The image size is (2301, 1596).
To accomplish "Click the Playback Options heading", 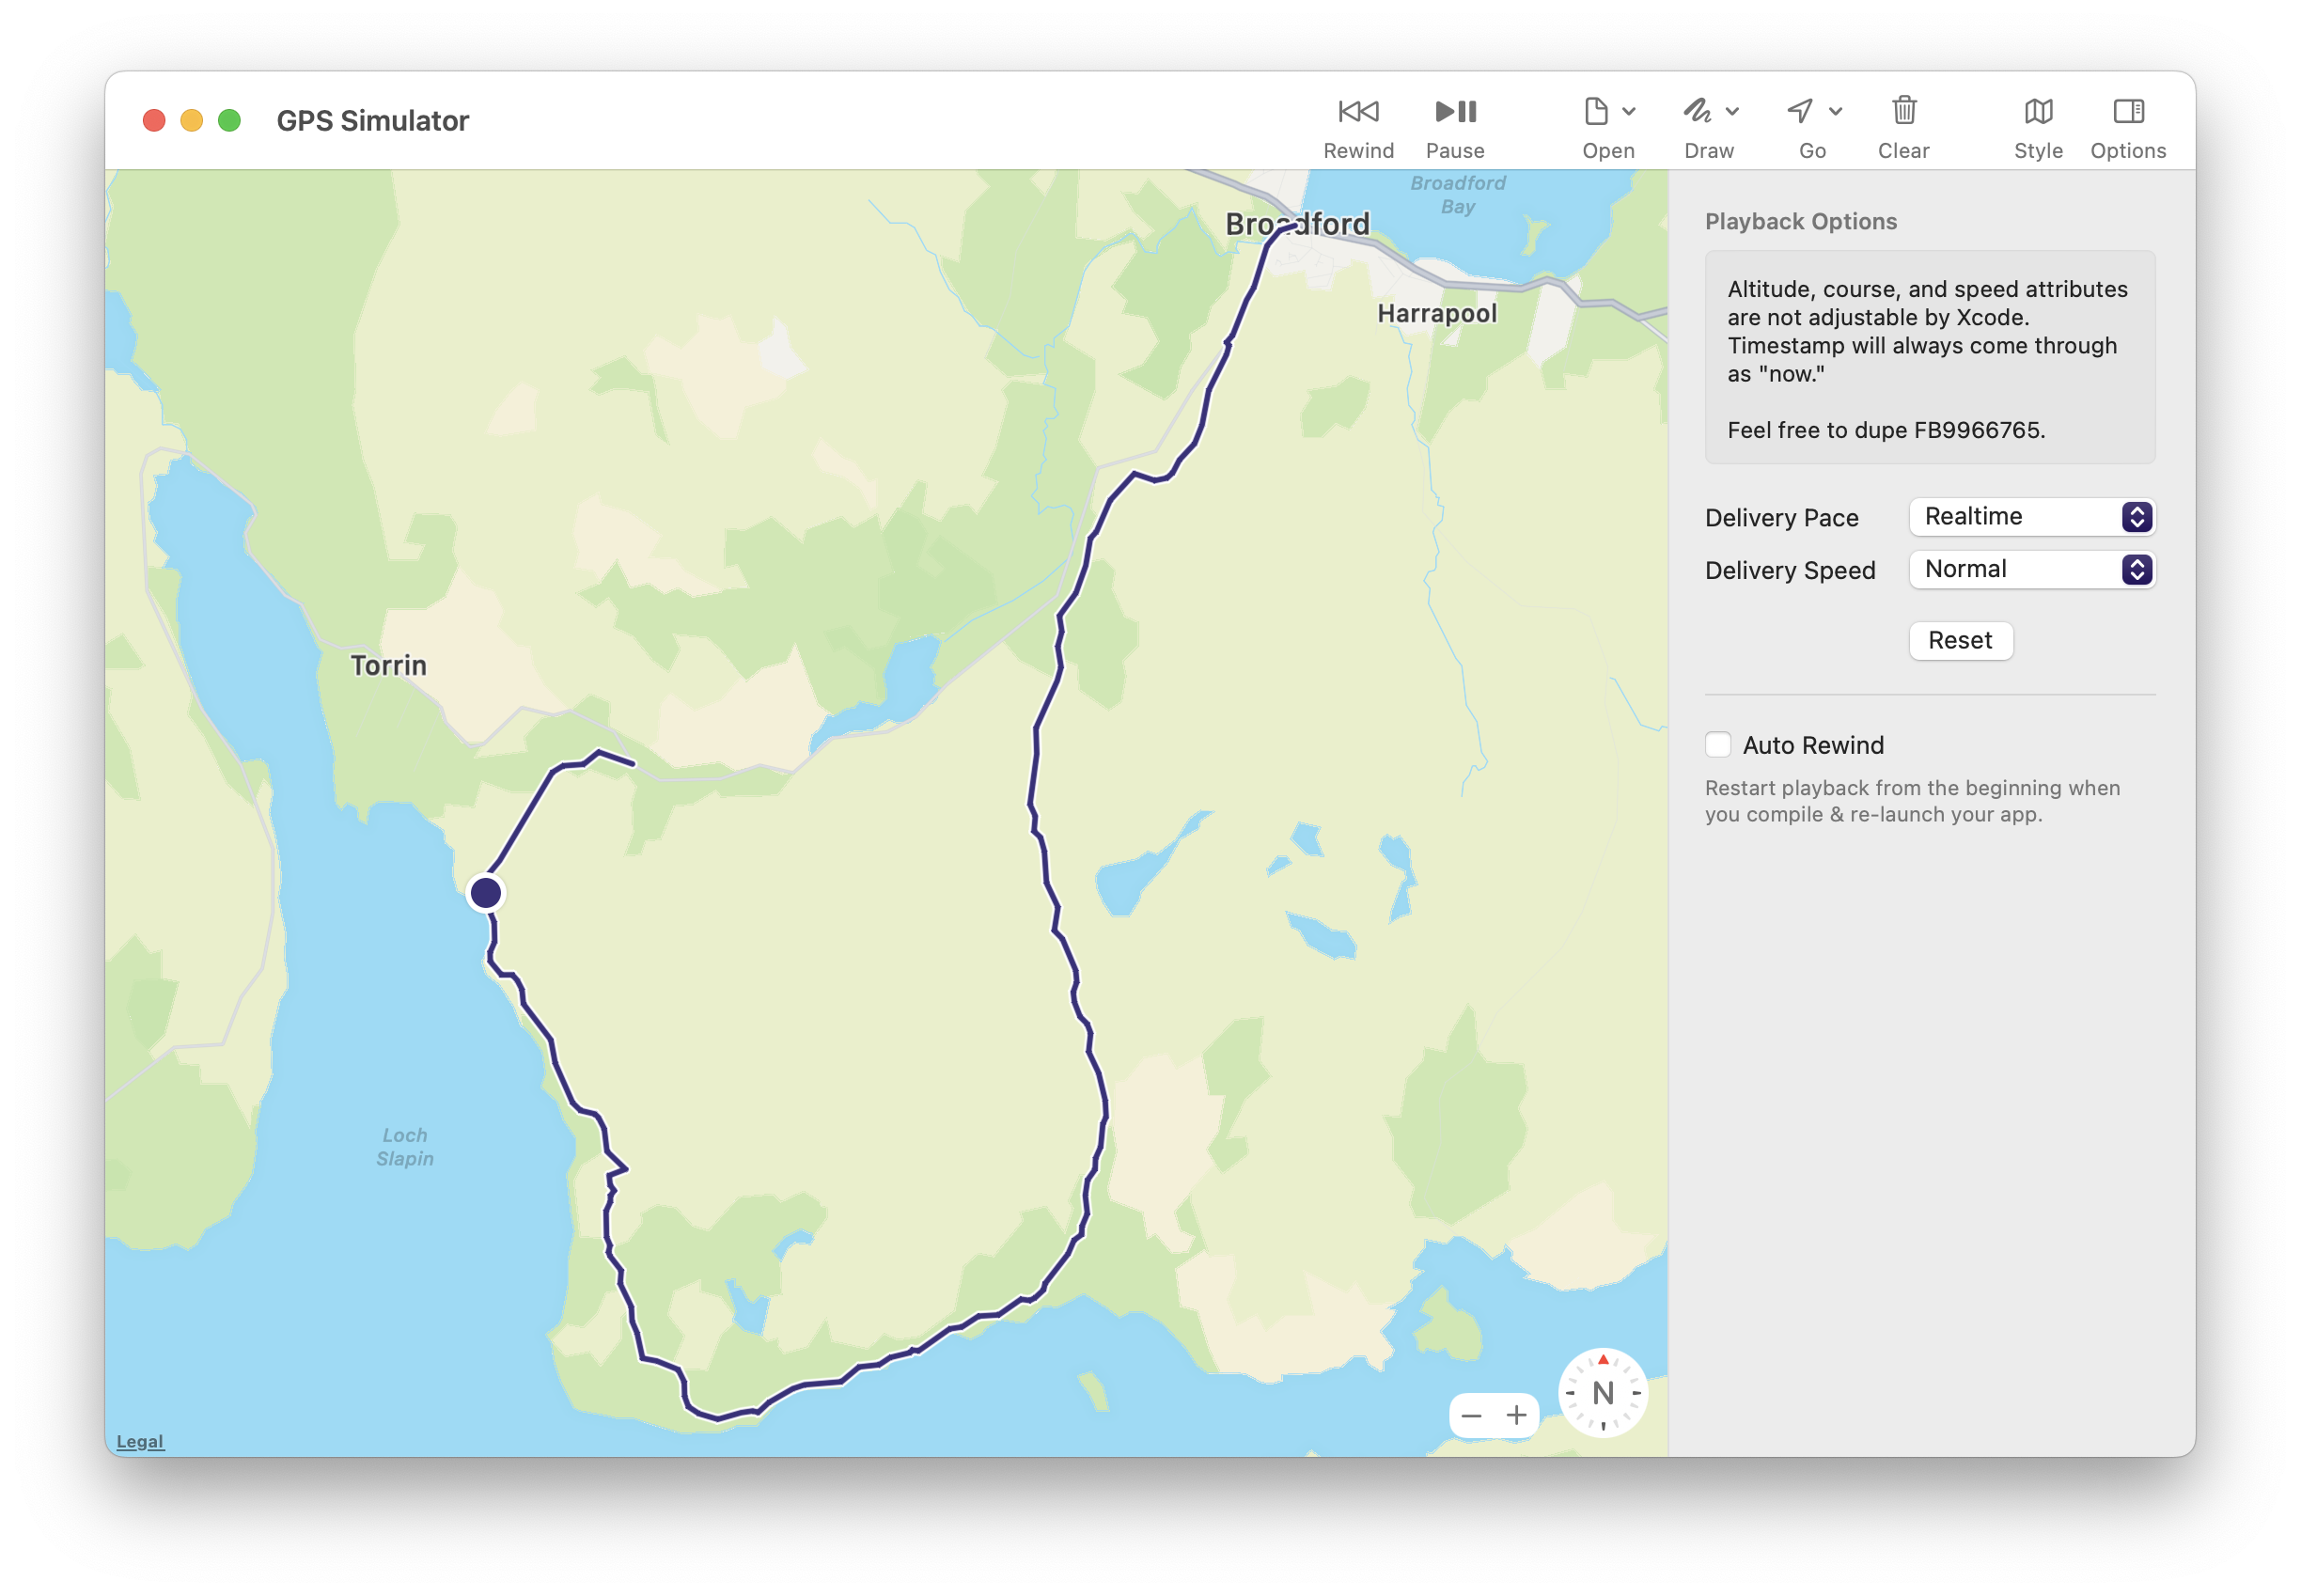I will (1801, 222).
